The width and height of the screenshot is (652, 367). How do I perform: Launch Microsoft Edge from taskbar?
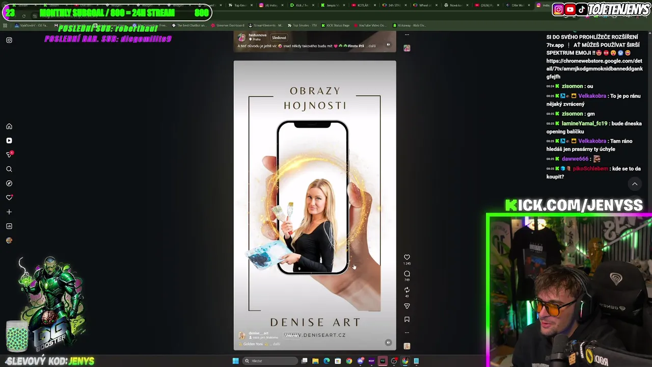tap(327, 361)
